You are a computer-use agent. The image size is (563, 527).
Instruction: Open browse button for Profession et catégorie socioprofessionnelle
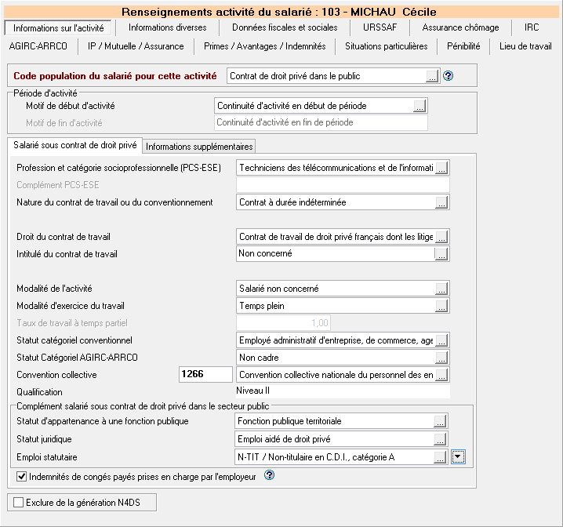tap(441, 167)
